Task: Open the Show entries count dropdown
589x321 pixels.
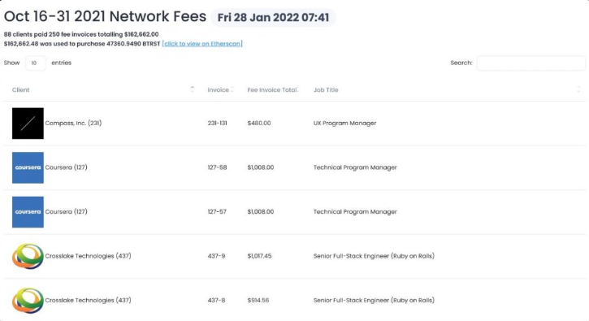Action: point(36,63)
